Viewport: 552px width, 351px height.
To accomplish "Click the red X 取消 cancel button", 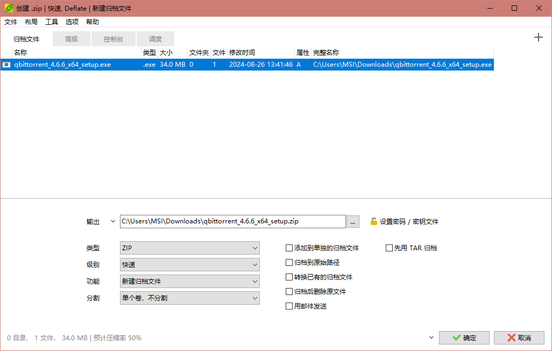I will pyautogui.click(x=519, y=338).
